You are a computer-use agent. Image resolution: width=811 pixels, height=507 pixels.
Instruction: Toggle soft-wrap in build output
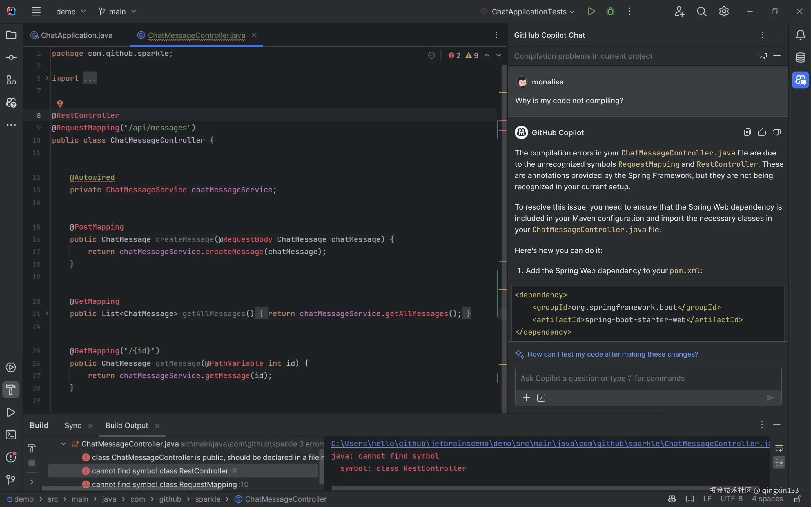[779, 448]
